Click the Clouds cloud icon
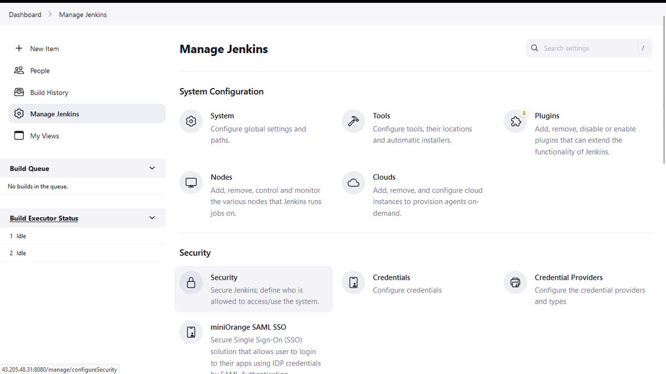666x374 pixels. pyautogui.click(x=353, y=183)
